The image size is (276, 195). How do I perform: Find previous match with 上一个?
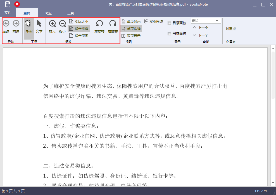point(201,28)
